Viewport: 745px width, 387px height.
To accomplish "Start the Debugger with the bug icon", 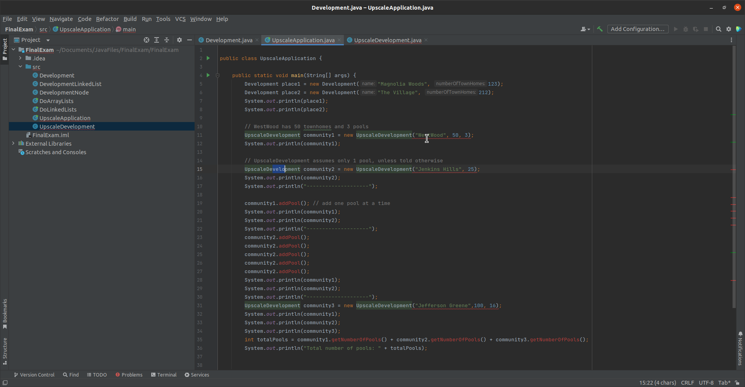I will coord(686,29).
